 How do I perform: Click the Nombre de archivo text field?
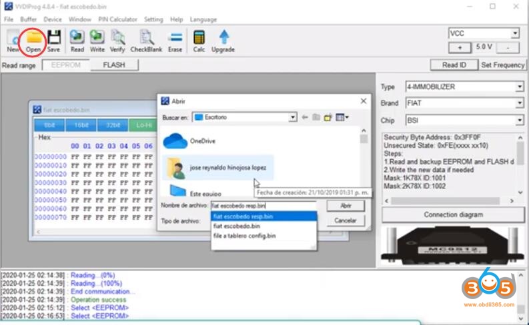click(263, 206)
